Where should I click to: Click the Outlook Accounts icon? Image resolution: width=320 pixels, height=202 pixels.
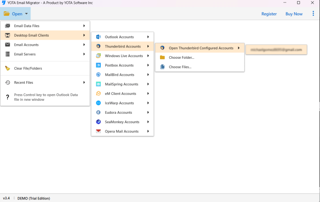point(98,37)
